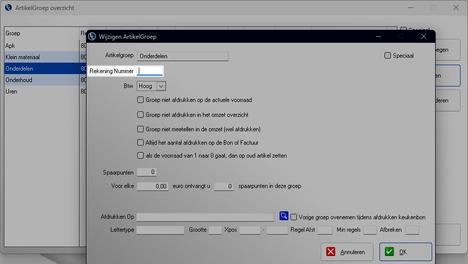The image size is (468, 264).
Task: Focus the Afdrukken Op text field
Action: point(205,217)
